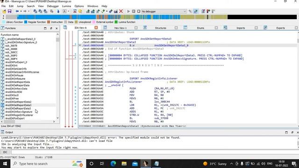Collapse the AnoSDKRegistInfoListener function chevron
The height and width of the screenshot is (168, 299).
tap(80, 88)
